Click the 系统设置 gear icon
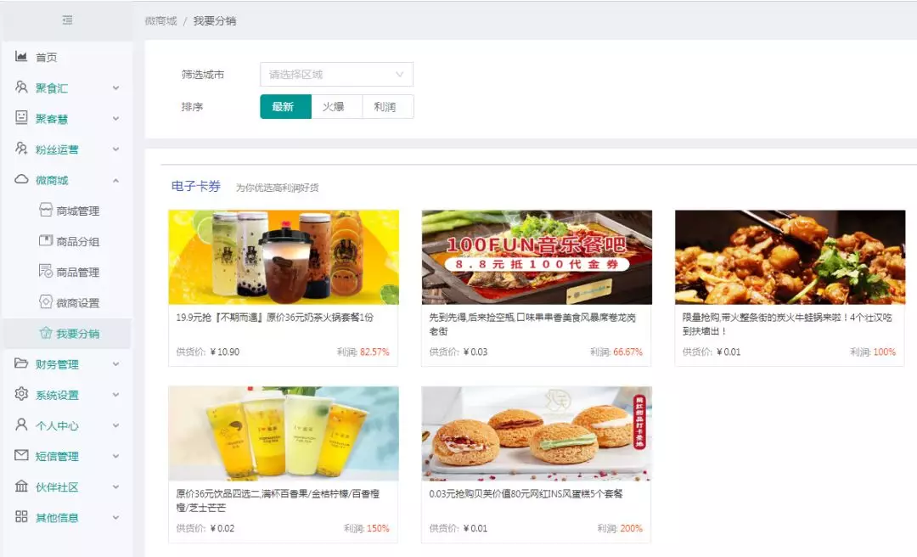 click(21, 394)
